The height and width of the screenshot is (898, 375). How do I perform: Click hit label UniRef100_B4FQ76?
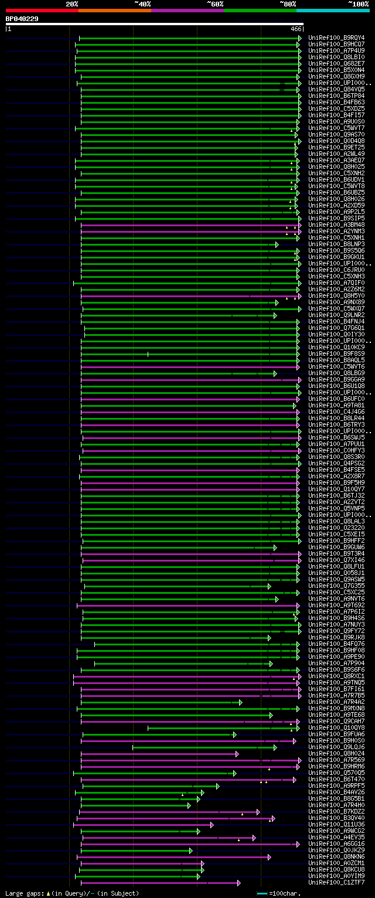click(336, 644)
